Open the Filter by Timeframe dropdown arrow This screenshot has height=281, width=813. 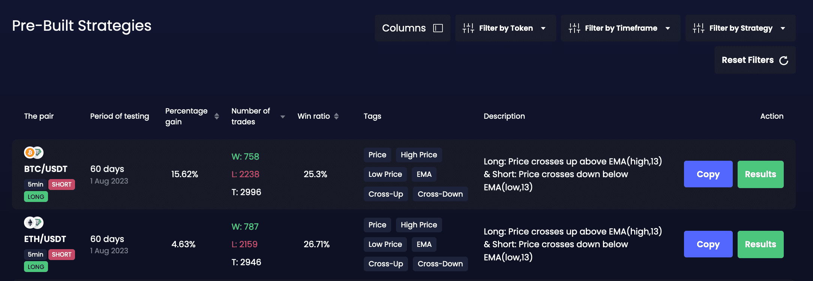[x=667, y=28]
